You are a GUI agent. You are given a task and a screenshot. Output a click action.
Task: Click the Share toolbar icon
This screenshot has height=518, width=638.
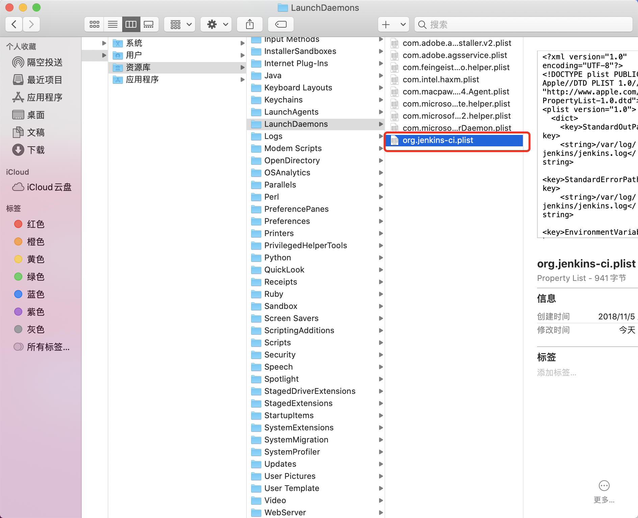coord(250,24)
